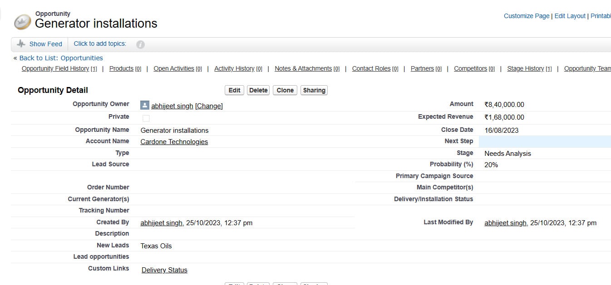Viewport: 611px width, 285px height.
Task: Jump to Contact Roles related list
Action: (x=371, y=68)
